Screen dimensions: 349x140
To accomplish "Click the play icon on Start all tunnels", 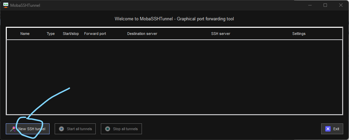I will pos(61,129).
